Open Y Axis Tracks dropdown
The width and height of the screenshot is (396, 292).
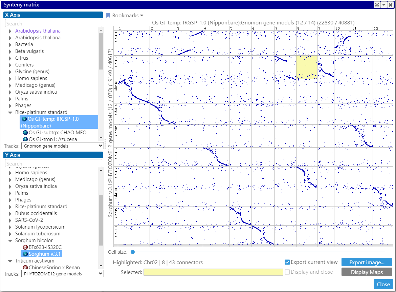(62, 274)
